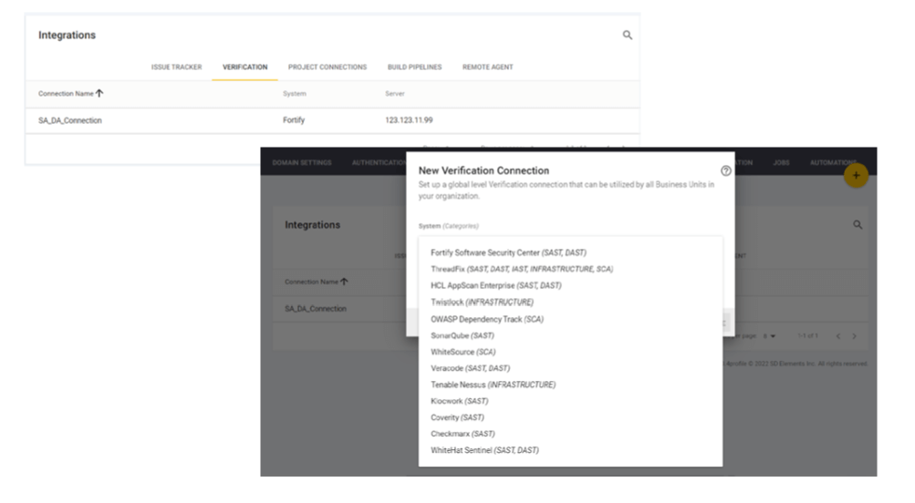Choose Fortify Software Security Center option
This screenshot has width=915, height=503.
508,252
